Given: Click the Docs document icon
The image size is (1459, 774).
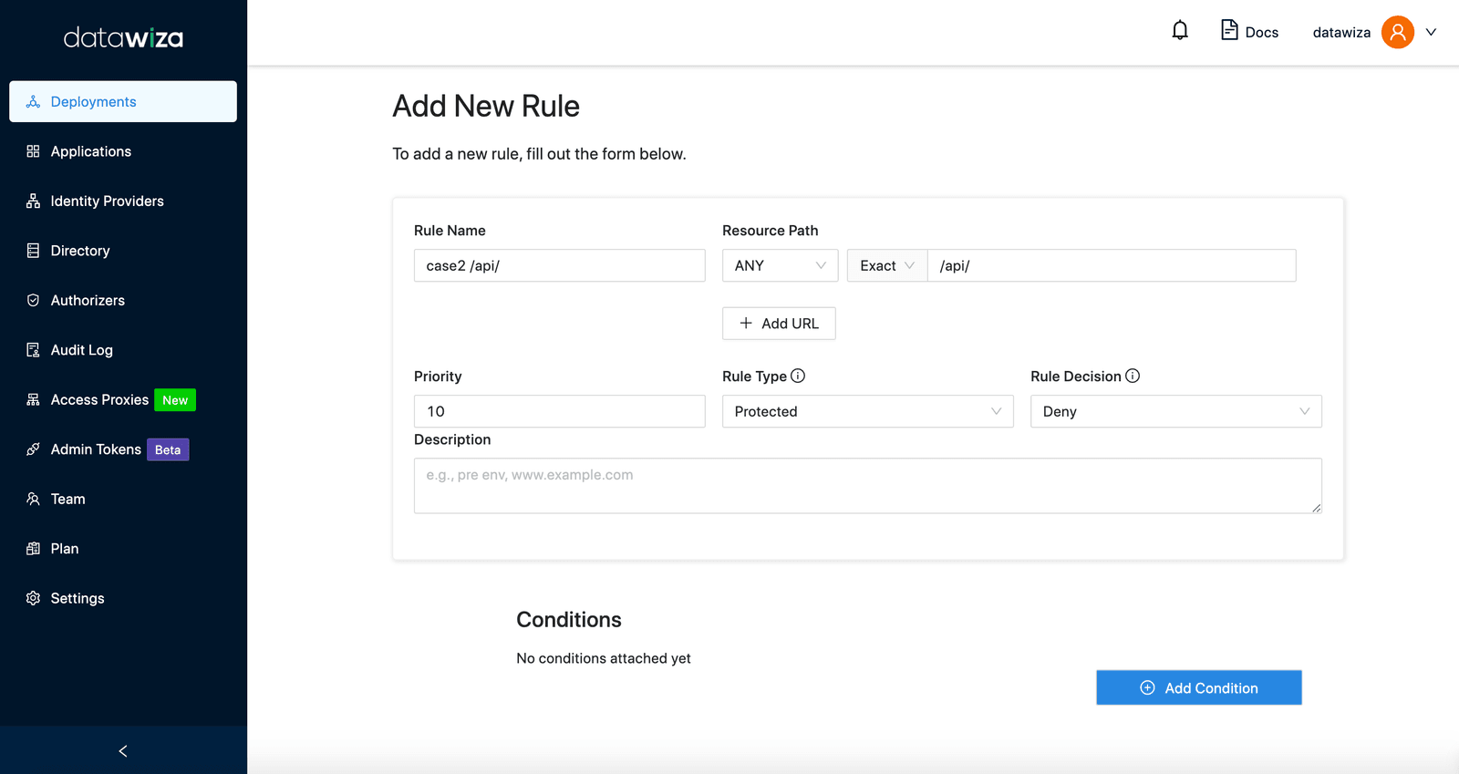Looking at the screenshot, I should pos(1229,30).
